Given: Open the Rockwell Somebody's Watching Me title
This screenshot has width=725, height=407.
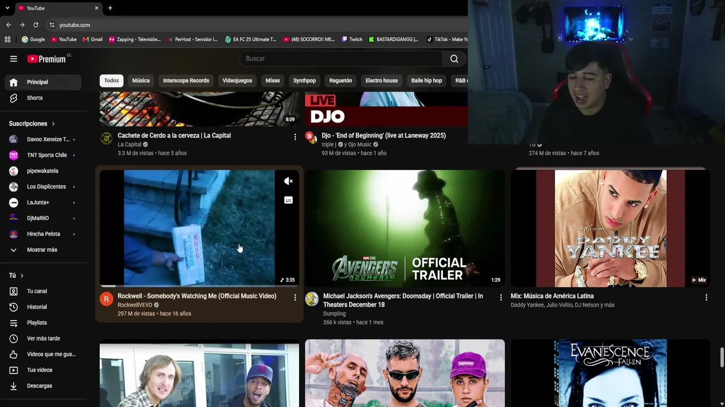Looking at the screenshot, I should [x=197, y=296].
